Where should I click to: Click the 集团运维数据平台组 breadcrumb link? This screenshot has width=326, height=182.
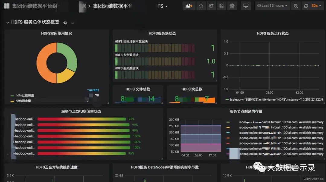tap(34, 6)
